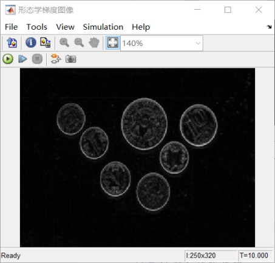Click the Export to Image Tool icon
This screenshot has width=275, height=263.
[12, 42]
